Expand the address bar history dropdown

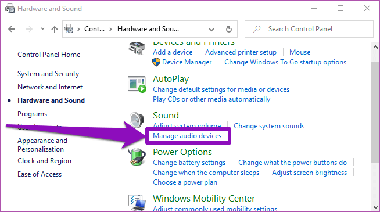[211, 29]
